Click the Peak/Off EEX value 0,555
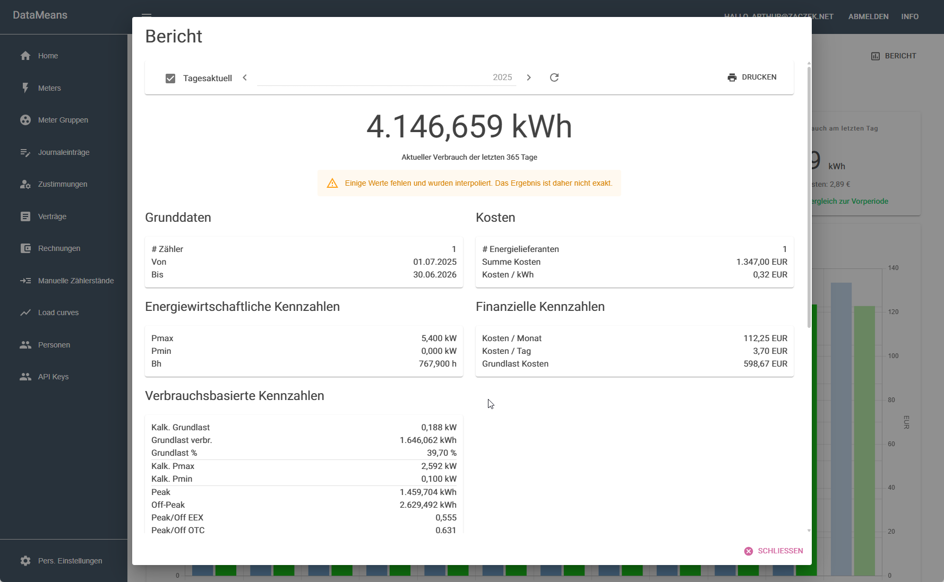This screenshot has width=944, height=582. click(x=446, y=518)
